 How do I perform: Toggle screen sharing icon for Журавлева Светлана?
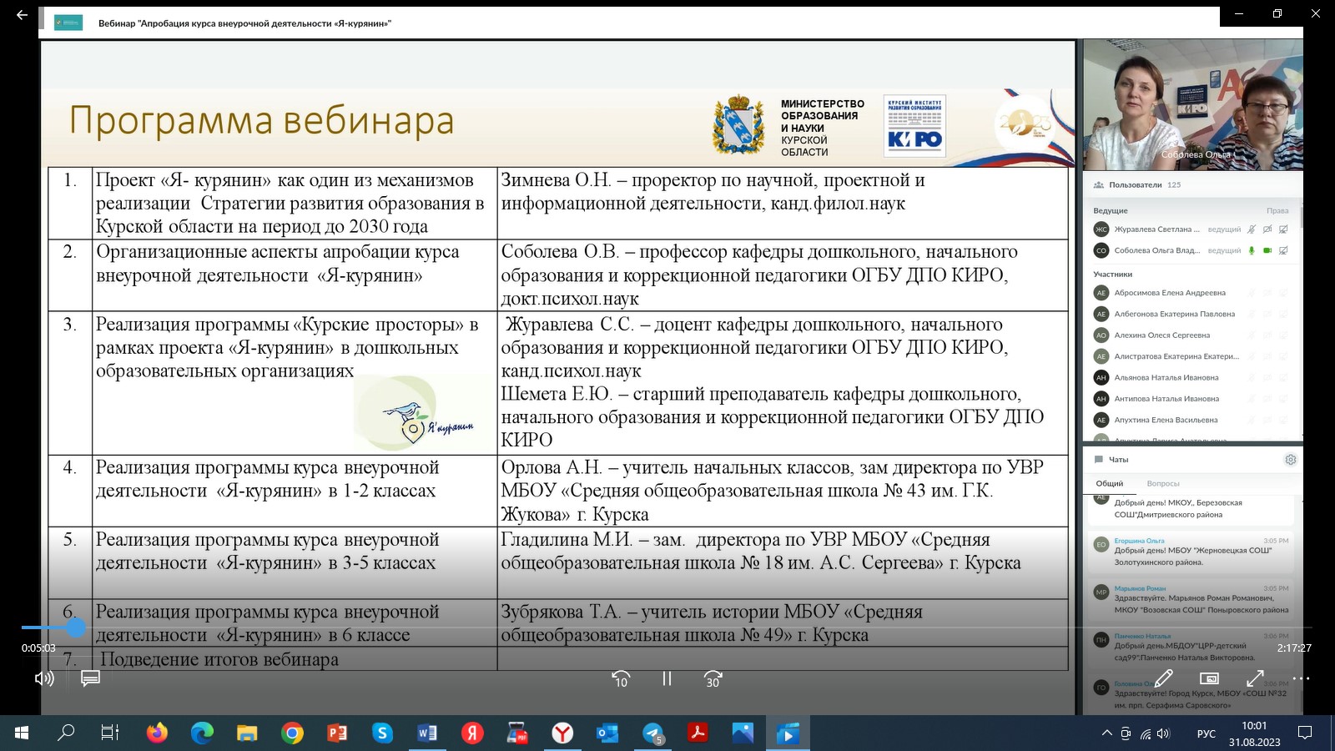(x=1283, y=229)
